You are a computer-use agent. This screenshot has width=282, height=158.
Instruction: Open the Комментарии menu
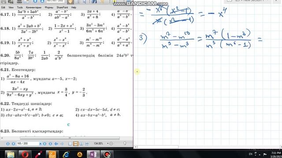click(x=33, y=7)
